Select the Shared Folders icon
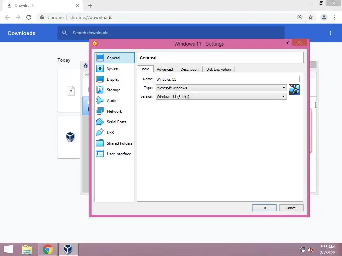 (100, 143)
